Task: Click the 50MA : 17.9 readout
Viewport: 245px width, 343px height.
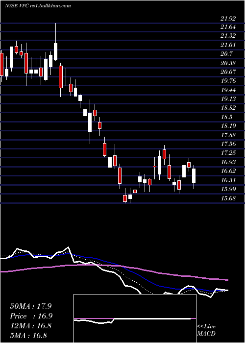Action: (x=30, y=306)
